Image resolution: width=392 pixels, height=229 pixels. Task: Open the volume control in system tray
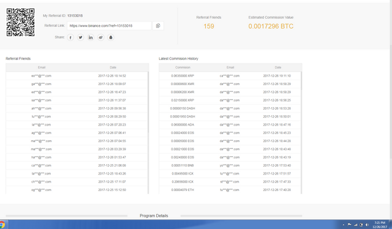point(367,225)
